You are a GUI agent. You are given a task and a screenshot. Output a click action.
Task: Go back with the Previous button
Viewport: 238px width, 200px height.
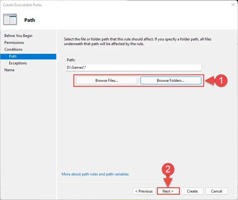pyautogui.click(x=144, y=191)
